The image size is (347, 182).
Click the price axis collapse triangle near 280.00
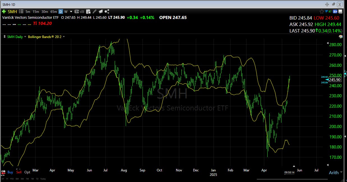click(327, 44)
